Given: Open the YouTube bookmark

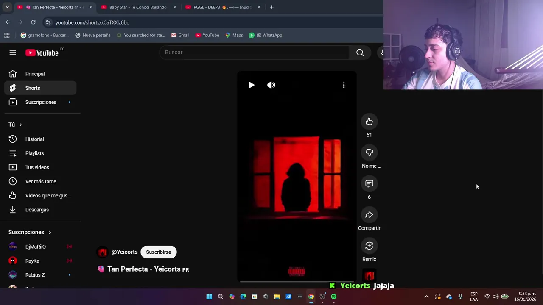Looking at the screenshot, I should tap(207, 35).
